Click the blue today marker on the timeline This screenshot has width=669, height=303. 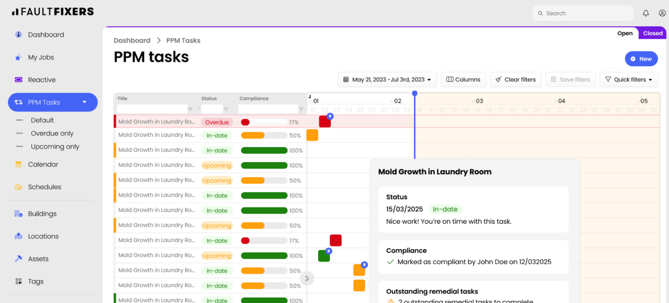415,93
